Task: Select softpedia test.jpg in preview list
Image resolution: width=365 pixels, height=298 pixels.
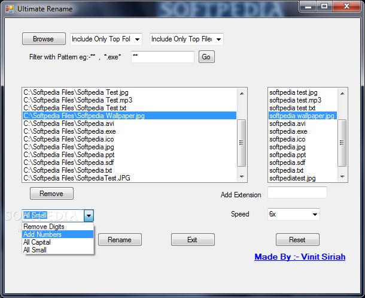Action: [303, 92]
